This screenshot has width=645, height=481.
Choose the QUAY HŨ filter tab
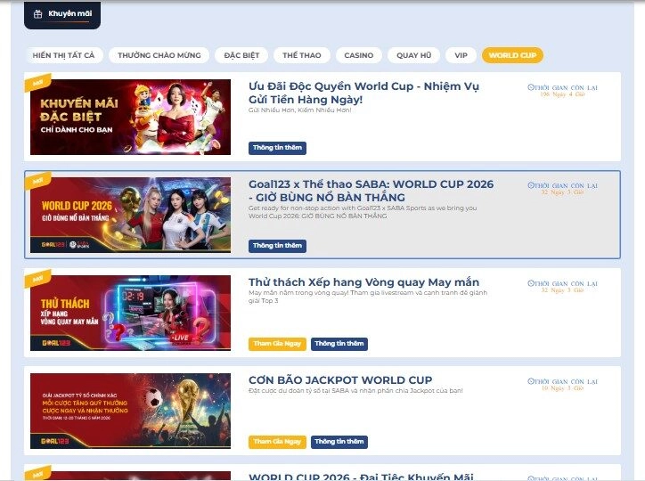coord(414,55)
